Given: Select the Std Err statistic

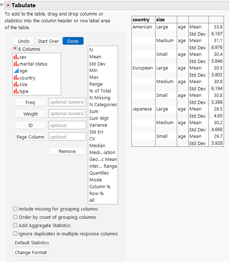Looking at the screenshot, I should pos(96,132).
